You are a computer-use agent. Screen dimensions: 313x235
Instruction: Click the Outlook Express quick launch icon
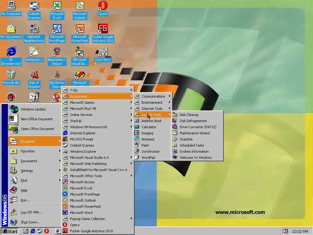pos(40,231)
